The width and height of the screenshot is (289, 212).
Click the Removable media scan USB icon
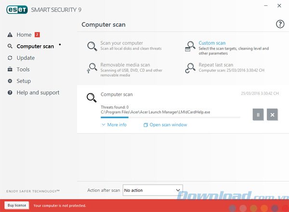(92, 68)
